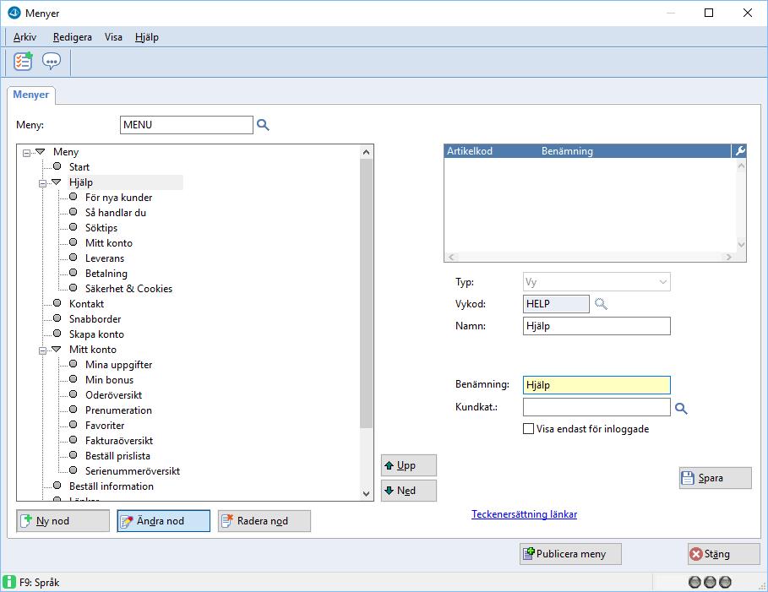
Task: Move node down with Ned button
Action: point(408,491)
